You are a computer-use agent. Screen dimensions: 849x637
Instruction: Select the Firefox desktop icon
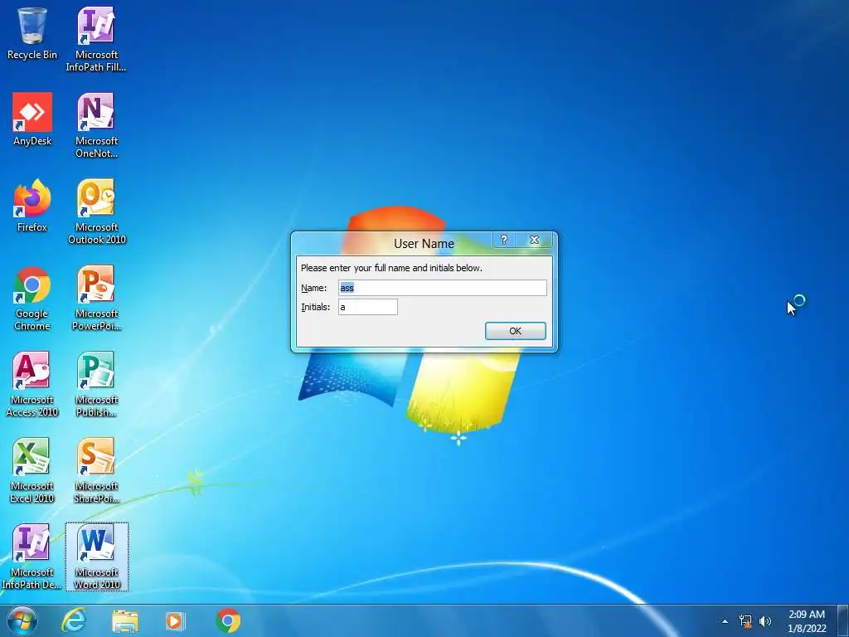[x=32, y=206]
